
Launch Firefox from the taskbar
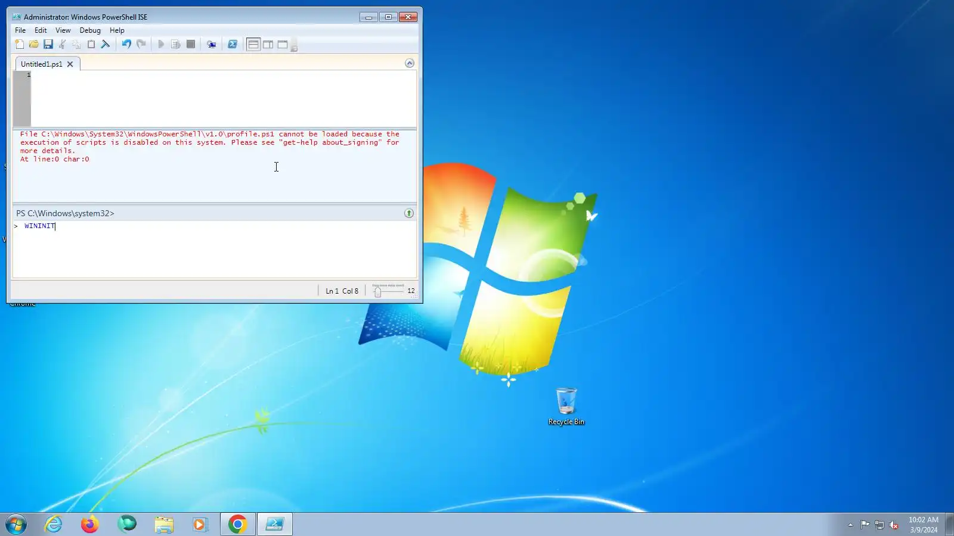90,525
